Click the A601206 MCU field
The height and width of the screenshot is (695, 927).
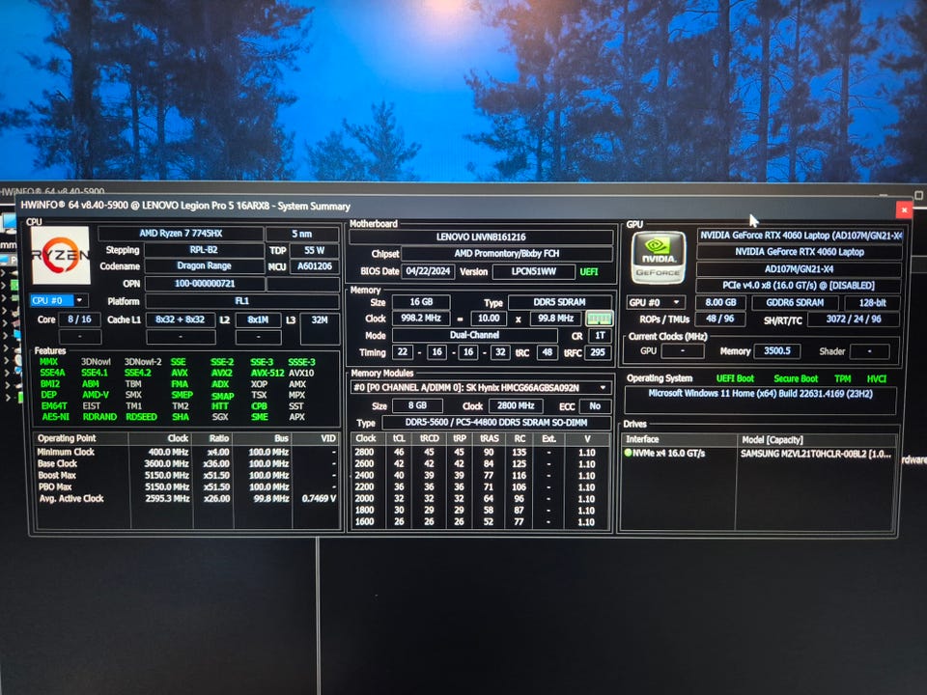click(x=314, y=266)
